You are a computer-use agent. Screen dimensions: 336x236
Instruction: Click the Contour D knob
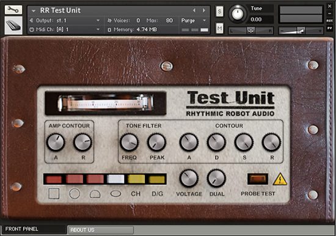216,142
